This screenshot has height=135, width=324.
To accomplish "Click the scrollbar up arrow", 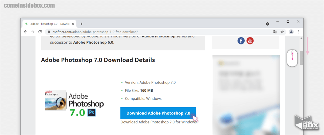I will [301, 38].
